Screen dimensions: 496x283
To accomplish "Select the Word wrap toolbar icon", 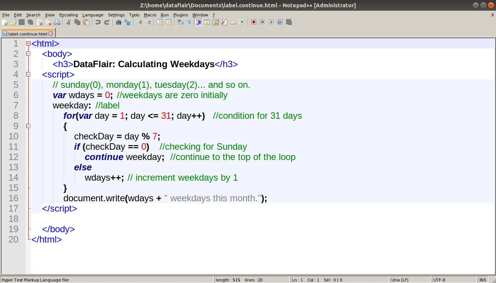I will point(181,22).
